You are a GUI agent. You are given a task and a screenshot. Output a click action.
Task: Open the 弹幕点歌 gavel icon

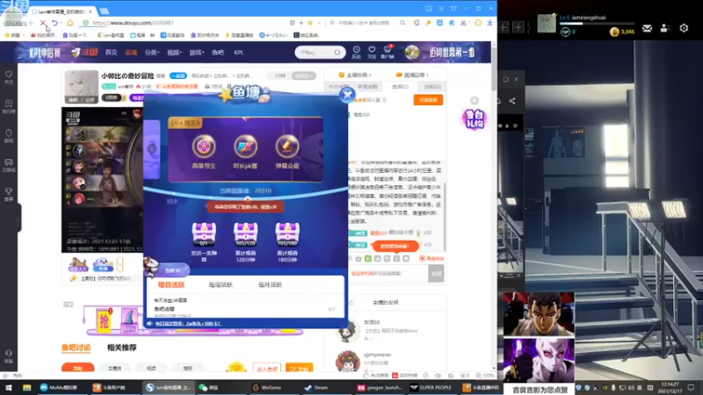click(x=287, y=147)
